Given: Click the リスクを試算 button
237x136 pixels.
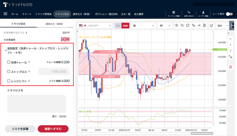Looking at the screenshot, I should [x=20, y=129].
